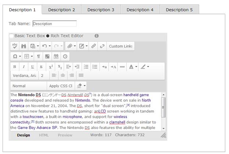Insert a table via table icon

(x=27, y=56)
